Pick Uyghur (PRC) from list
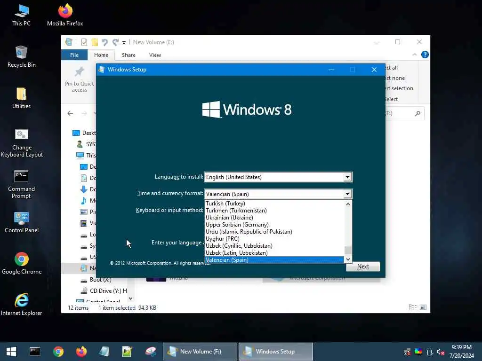Screen dimensions: 482x361 (x=274, y=239)
